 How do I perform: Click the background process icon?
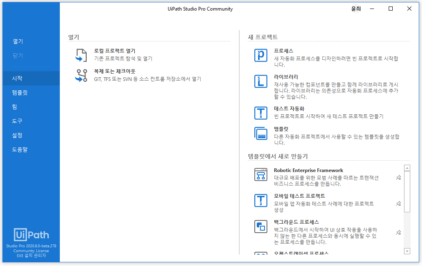coord(261,227)
